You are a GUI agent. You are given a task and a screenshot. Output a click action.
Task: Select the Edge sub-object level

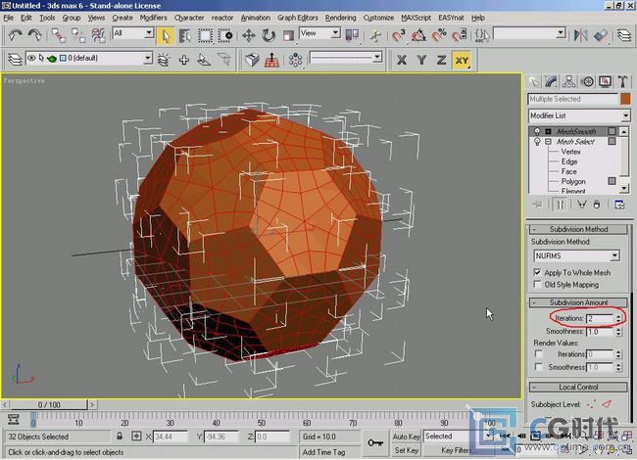click(x=569, y=161)
